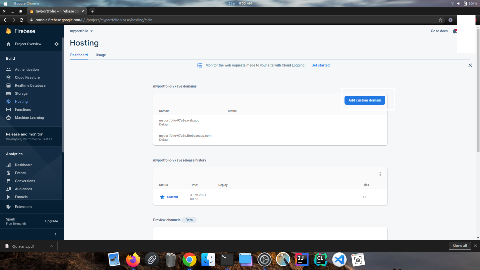Click the Machine Learning robot icon
This screenshot has width=480, height=270.
8,117
